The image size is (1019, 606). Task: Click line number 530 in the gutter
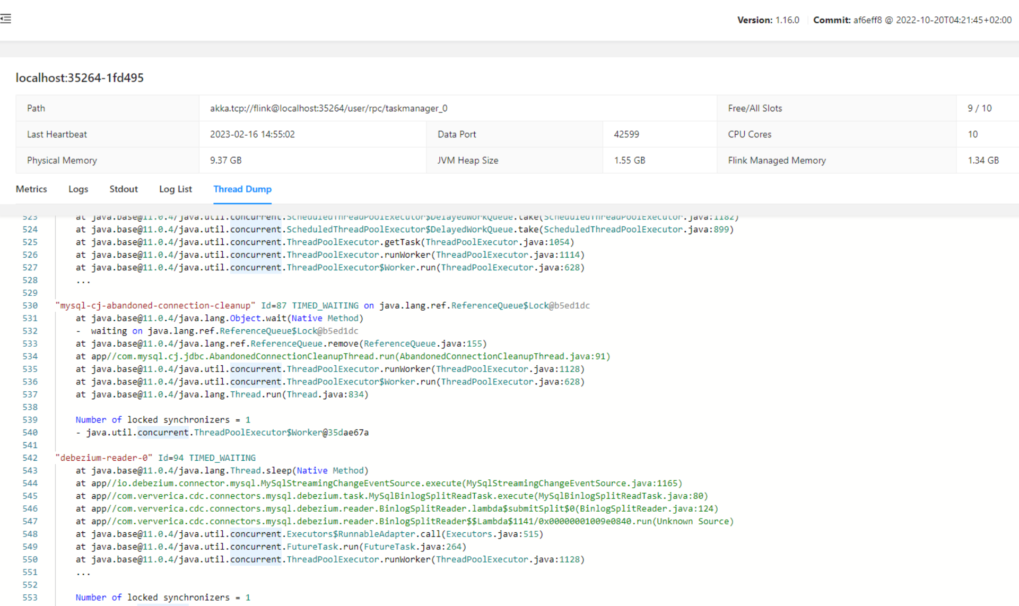coord(30,305)
